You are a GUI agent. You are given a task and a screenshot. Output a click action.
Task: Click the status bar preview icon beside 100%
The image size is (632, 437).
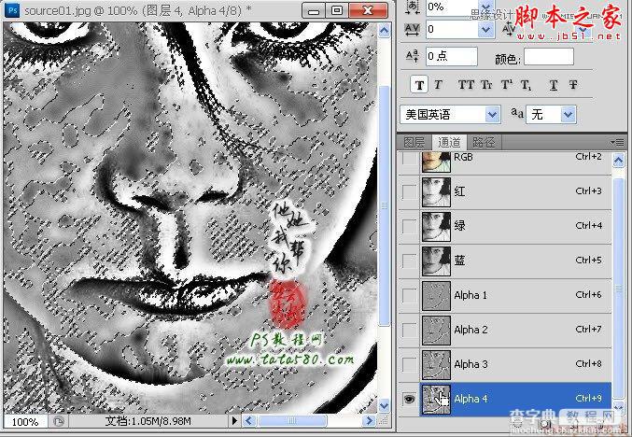pos(59,422)
